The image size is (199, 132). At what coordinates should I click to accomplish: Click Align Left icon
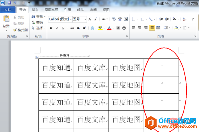coord(134,28)
